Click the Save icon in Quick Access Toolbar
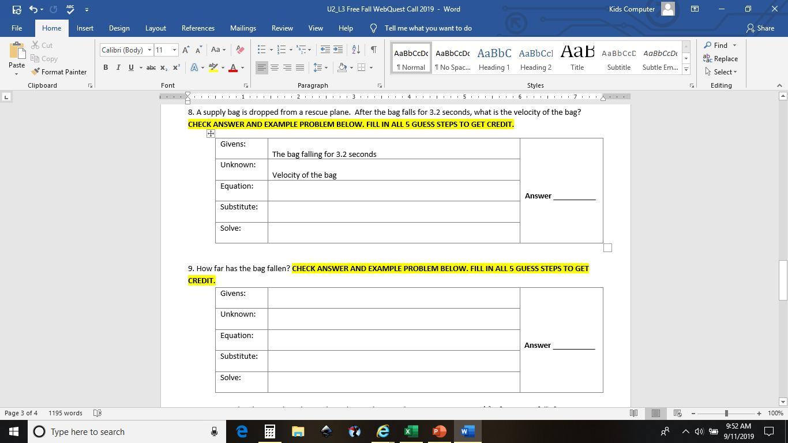 tap(17, 9)
